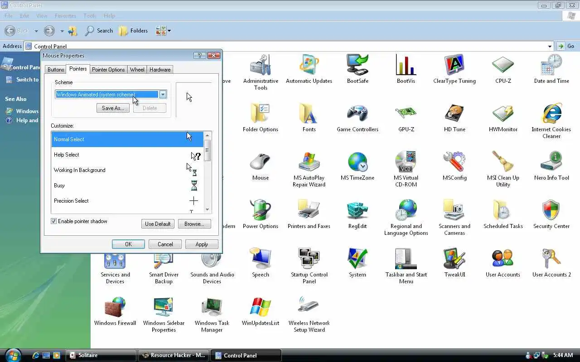This screenshot has width=580, height=362.
Task: Open Folder Options icon
Action: [261, 114]
